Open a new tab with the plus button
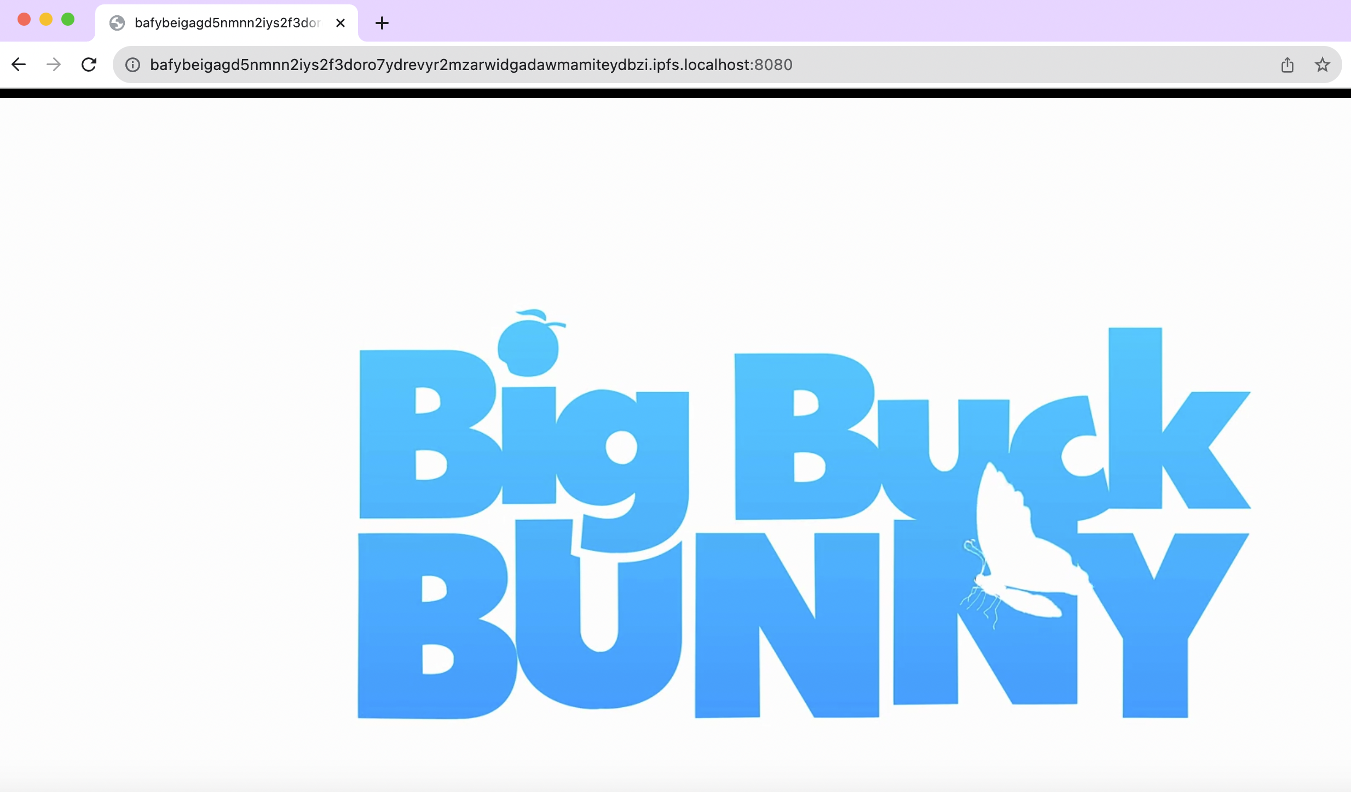The height and width of the screenshot is (792, 1351). (382, 23)
